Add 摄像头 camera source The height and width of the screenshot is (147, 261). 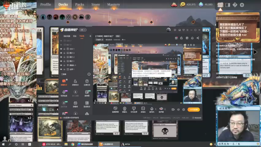click(125, 110)
